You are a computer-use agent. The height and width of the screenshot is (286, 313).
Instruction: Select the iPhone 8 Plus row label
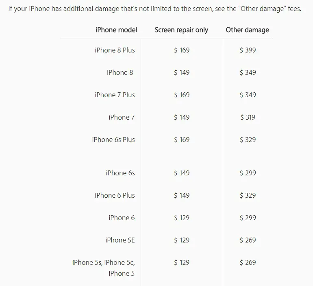115,50
